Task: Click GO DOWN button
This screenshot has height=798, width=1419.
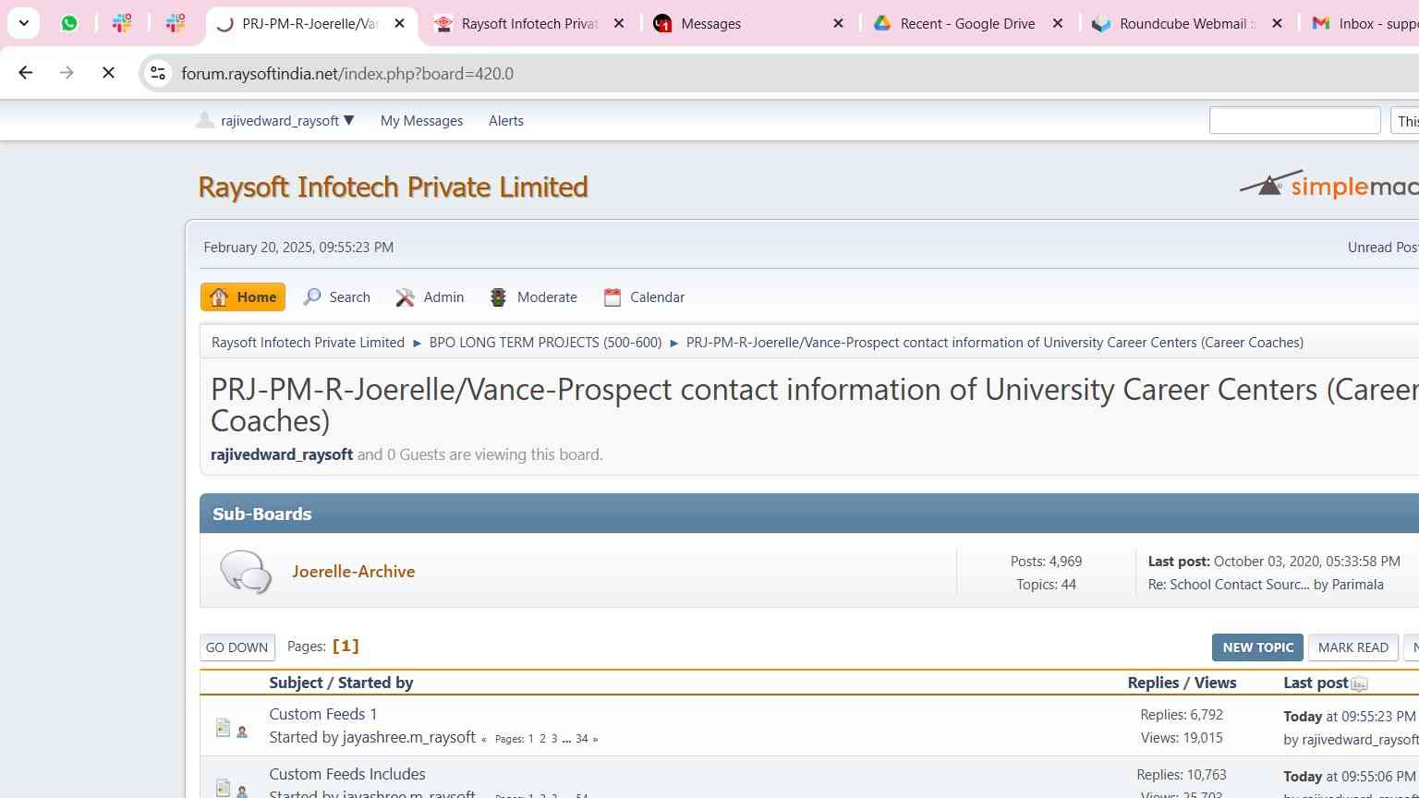Action: tap(236, 647)
